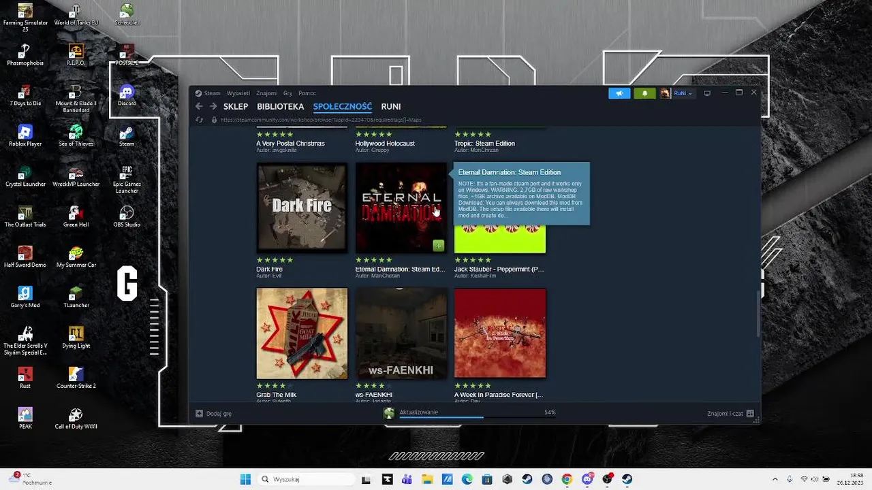Select the My Summer Car icon

point(76,257)
